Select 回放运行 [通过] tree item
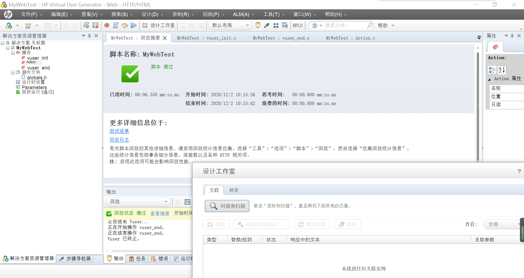The height and width of the screenshot is (278, 524). tap(38, 92)
